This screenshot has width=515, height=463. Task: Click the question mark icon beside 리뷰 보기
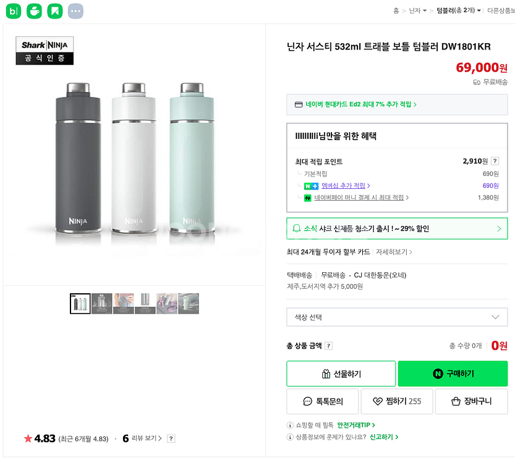(x=171, y=439)
